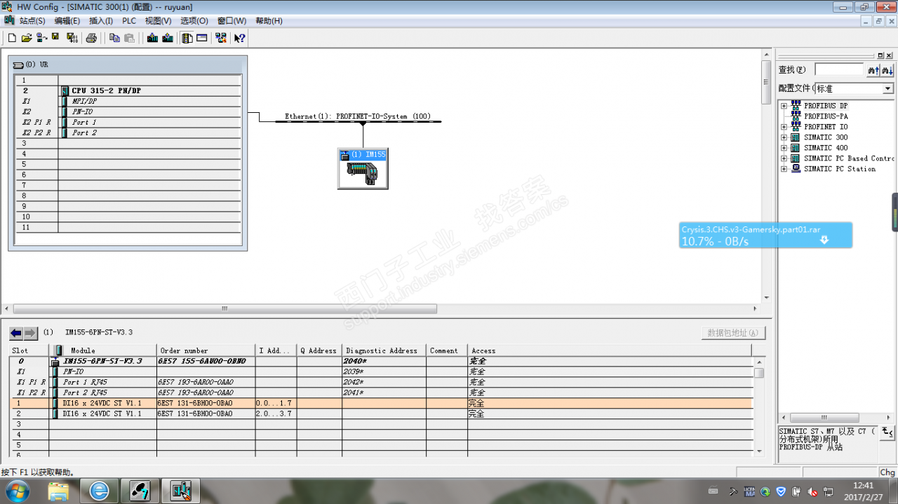Open the file explorer taskbar icon
The width and height of the screenshot is (898, 504).
[x=59, y=491]
